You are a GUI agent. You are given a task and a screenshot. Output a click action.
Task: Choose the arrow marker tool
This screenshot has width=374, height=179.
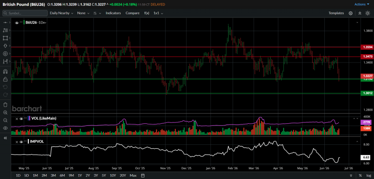click(5, 46)
